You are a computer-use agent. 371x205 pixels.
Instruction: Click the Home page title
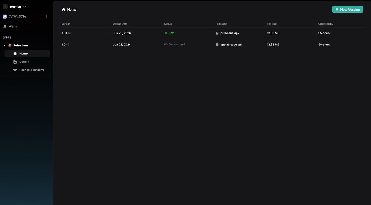click(x=72, y=10)
